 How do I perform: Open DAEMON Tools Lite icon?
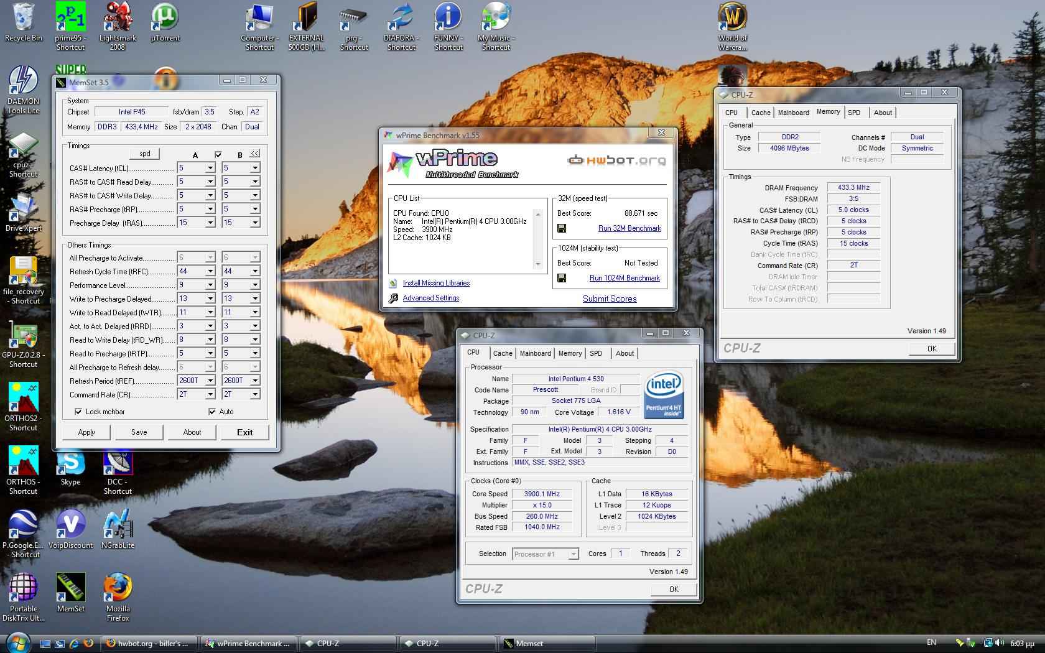[23, 90]
